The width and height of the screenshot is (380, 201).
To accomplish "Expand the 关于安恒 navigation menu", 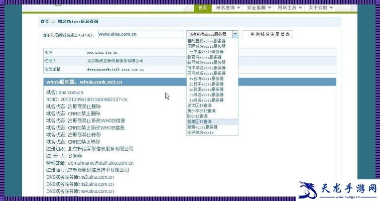I will point(320,8).
